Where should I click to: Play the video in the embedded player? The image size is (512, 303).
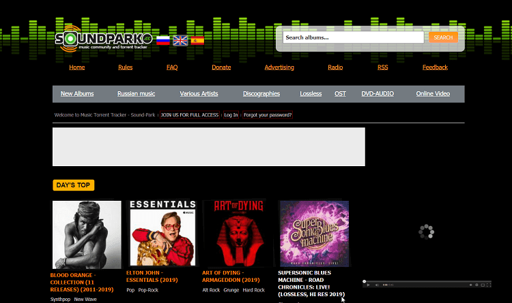[369, 285]
